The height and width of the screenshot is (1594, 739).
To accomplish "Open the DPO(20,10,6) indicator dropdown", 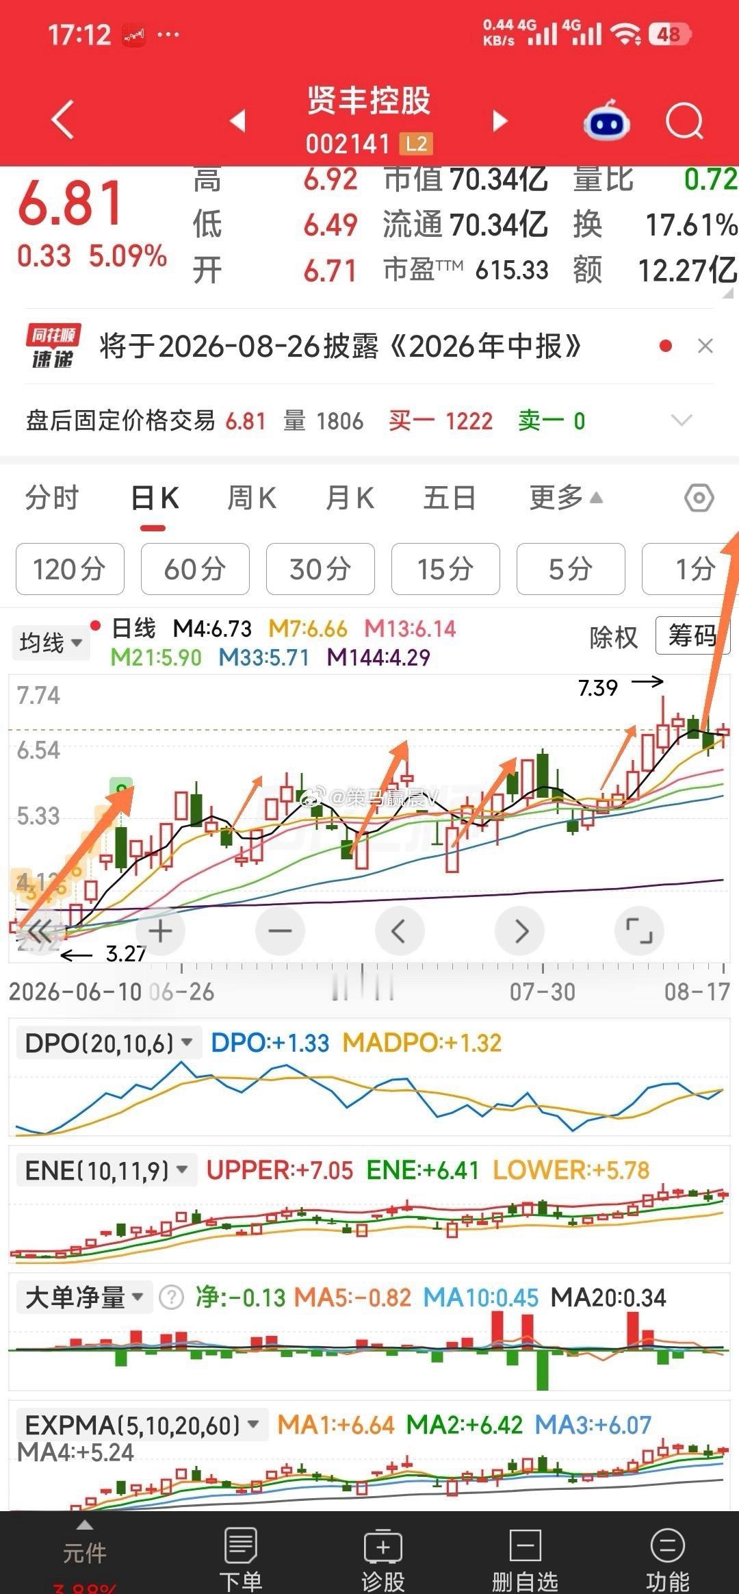I will pyautogui.click(x=109, y=1043).
